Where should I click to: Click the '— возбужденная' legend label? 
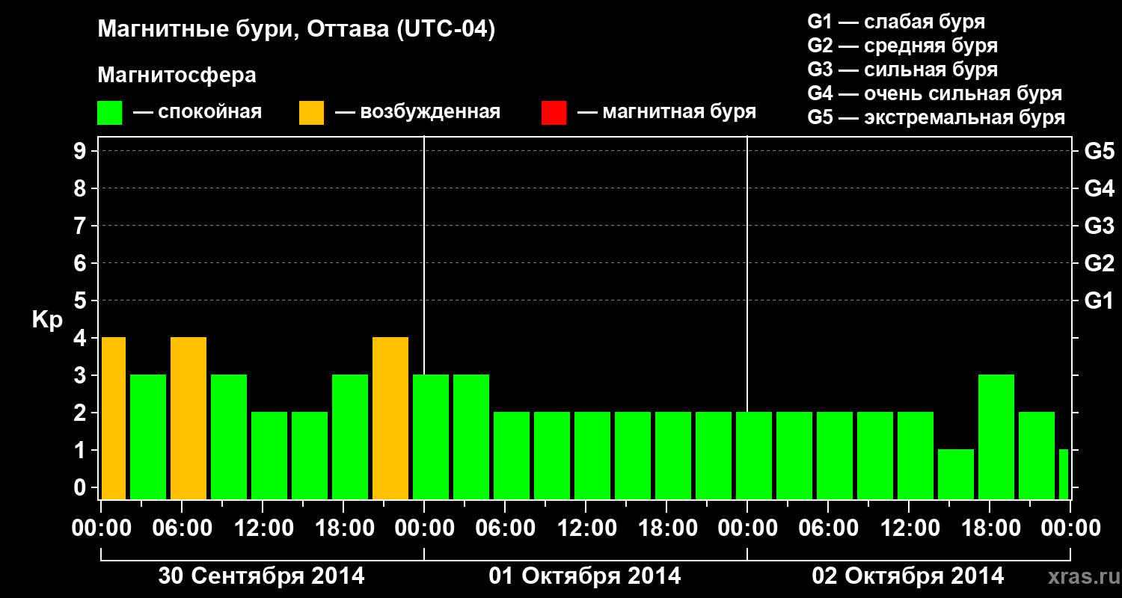417,113
